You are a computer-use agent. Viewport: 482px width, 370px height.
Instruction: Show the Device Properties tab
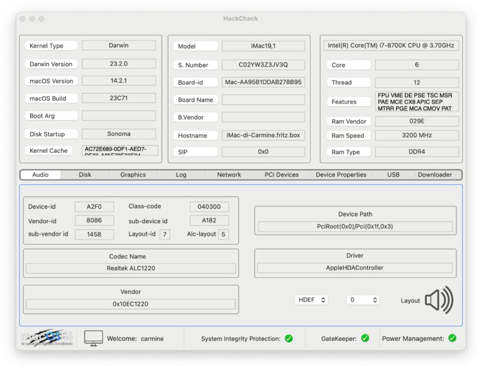pyautogui.click(x=341, y=174)
